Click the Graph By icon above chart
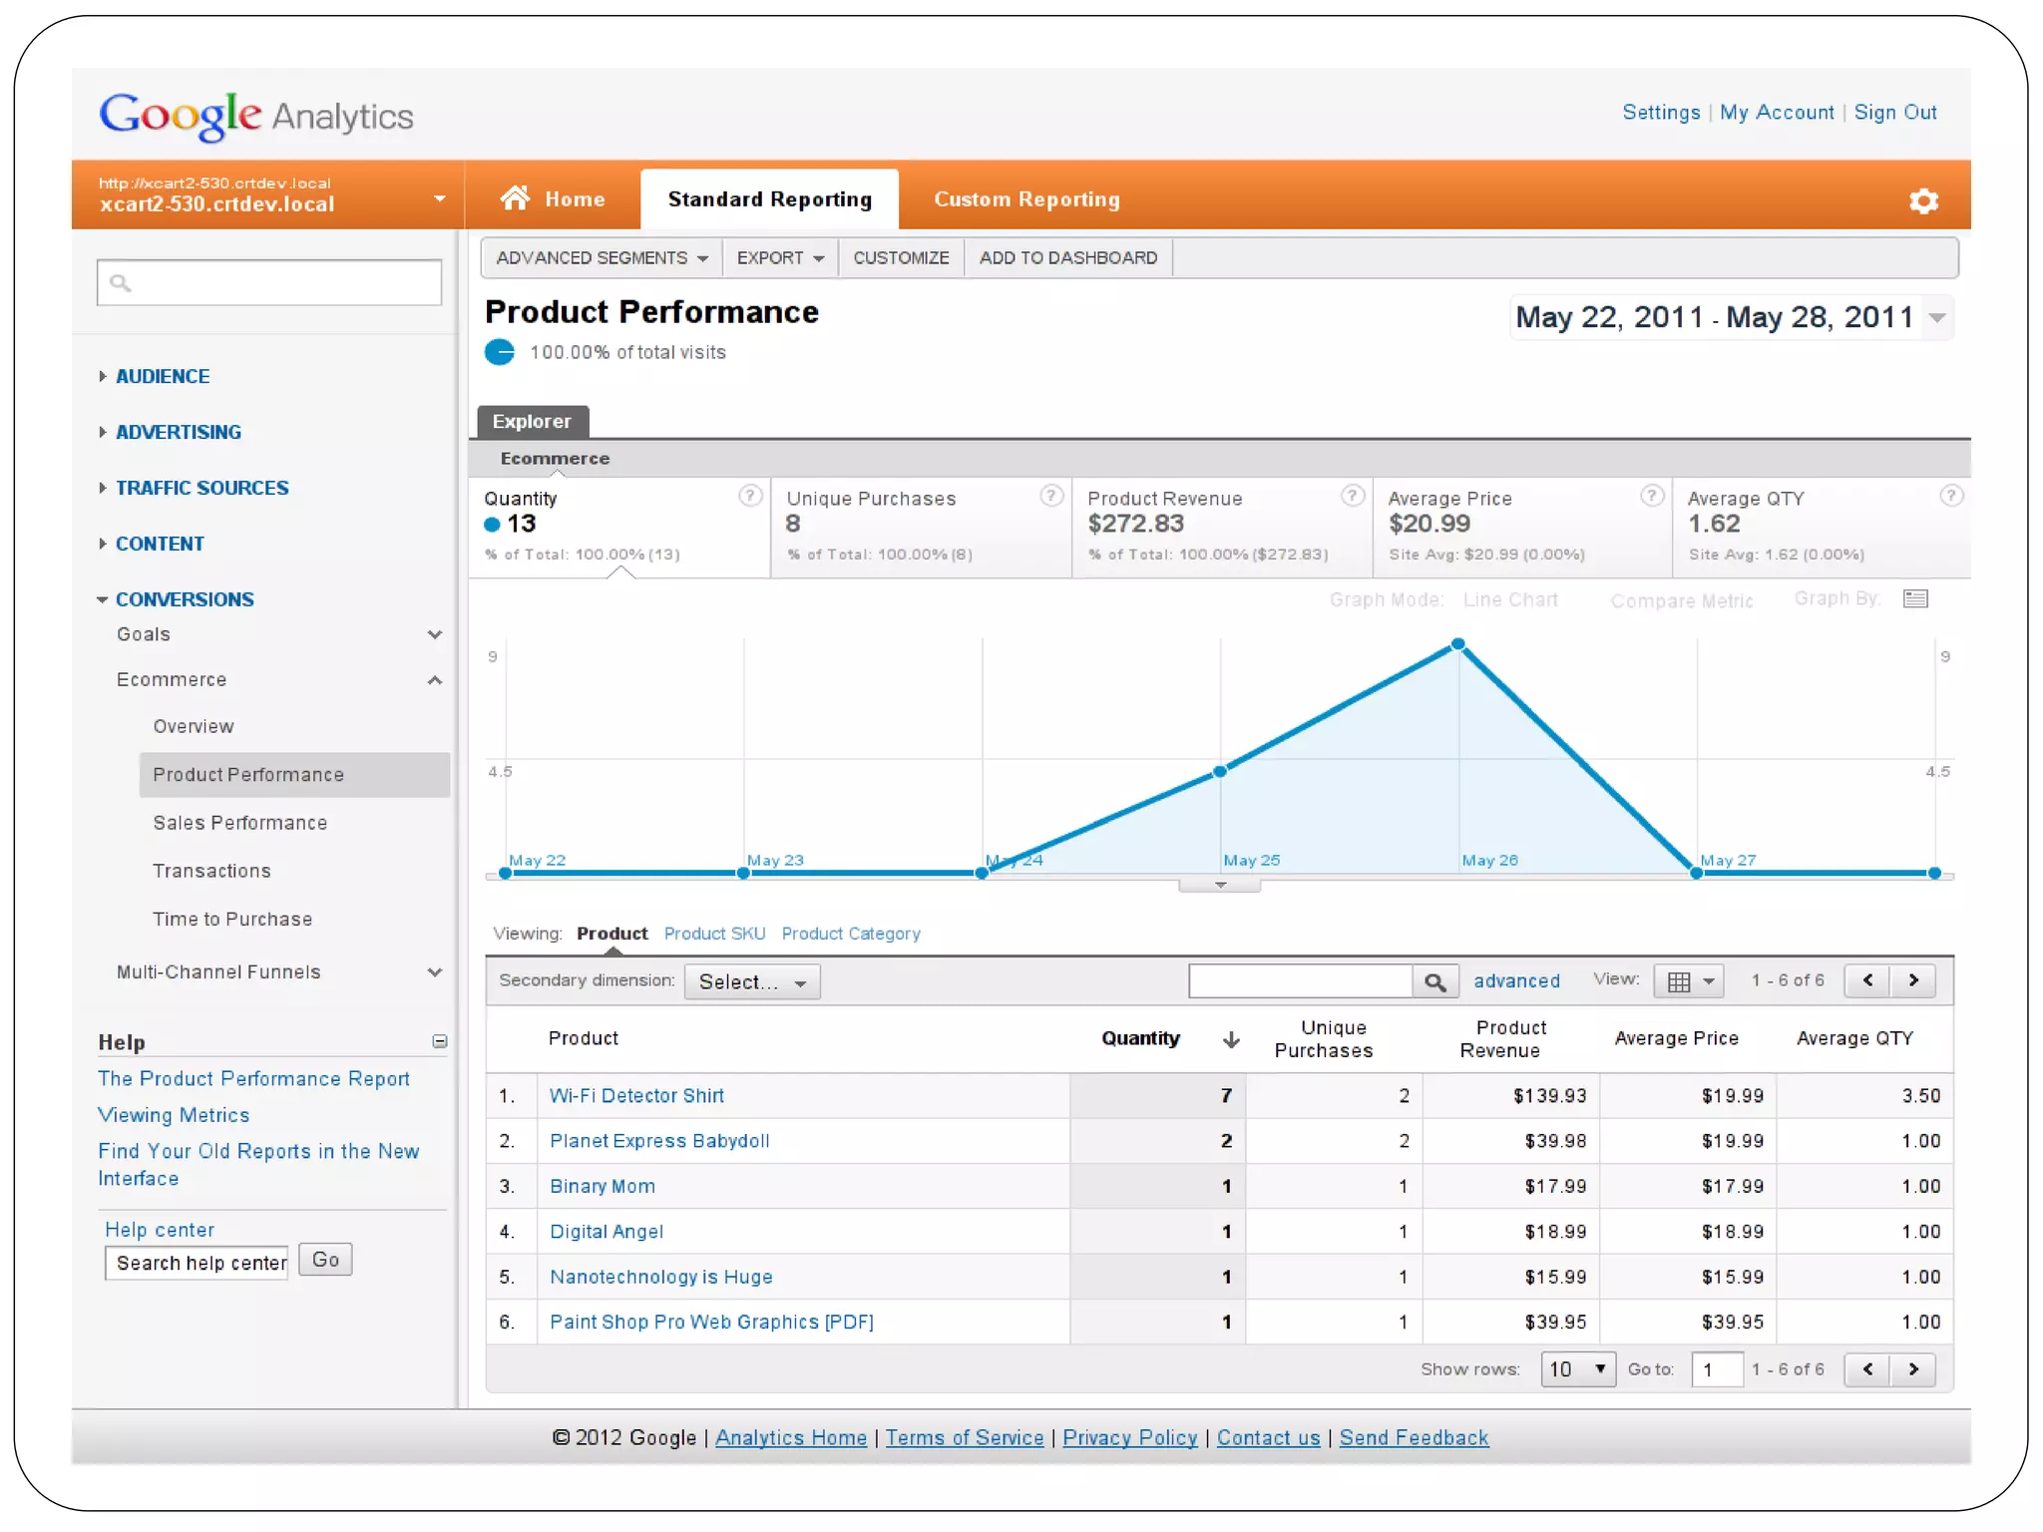The image size is (2043, 1532). (x=1915, y=598)
